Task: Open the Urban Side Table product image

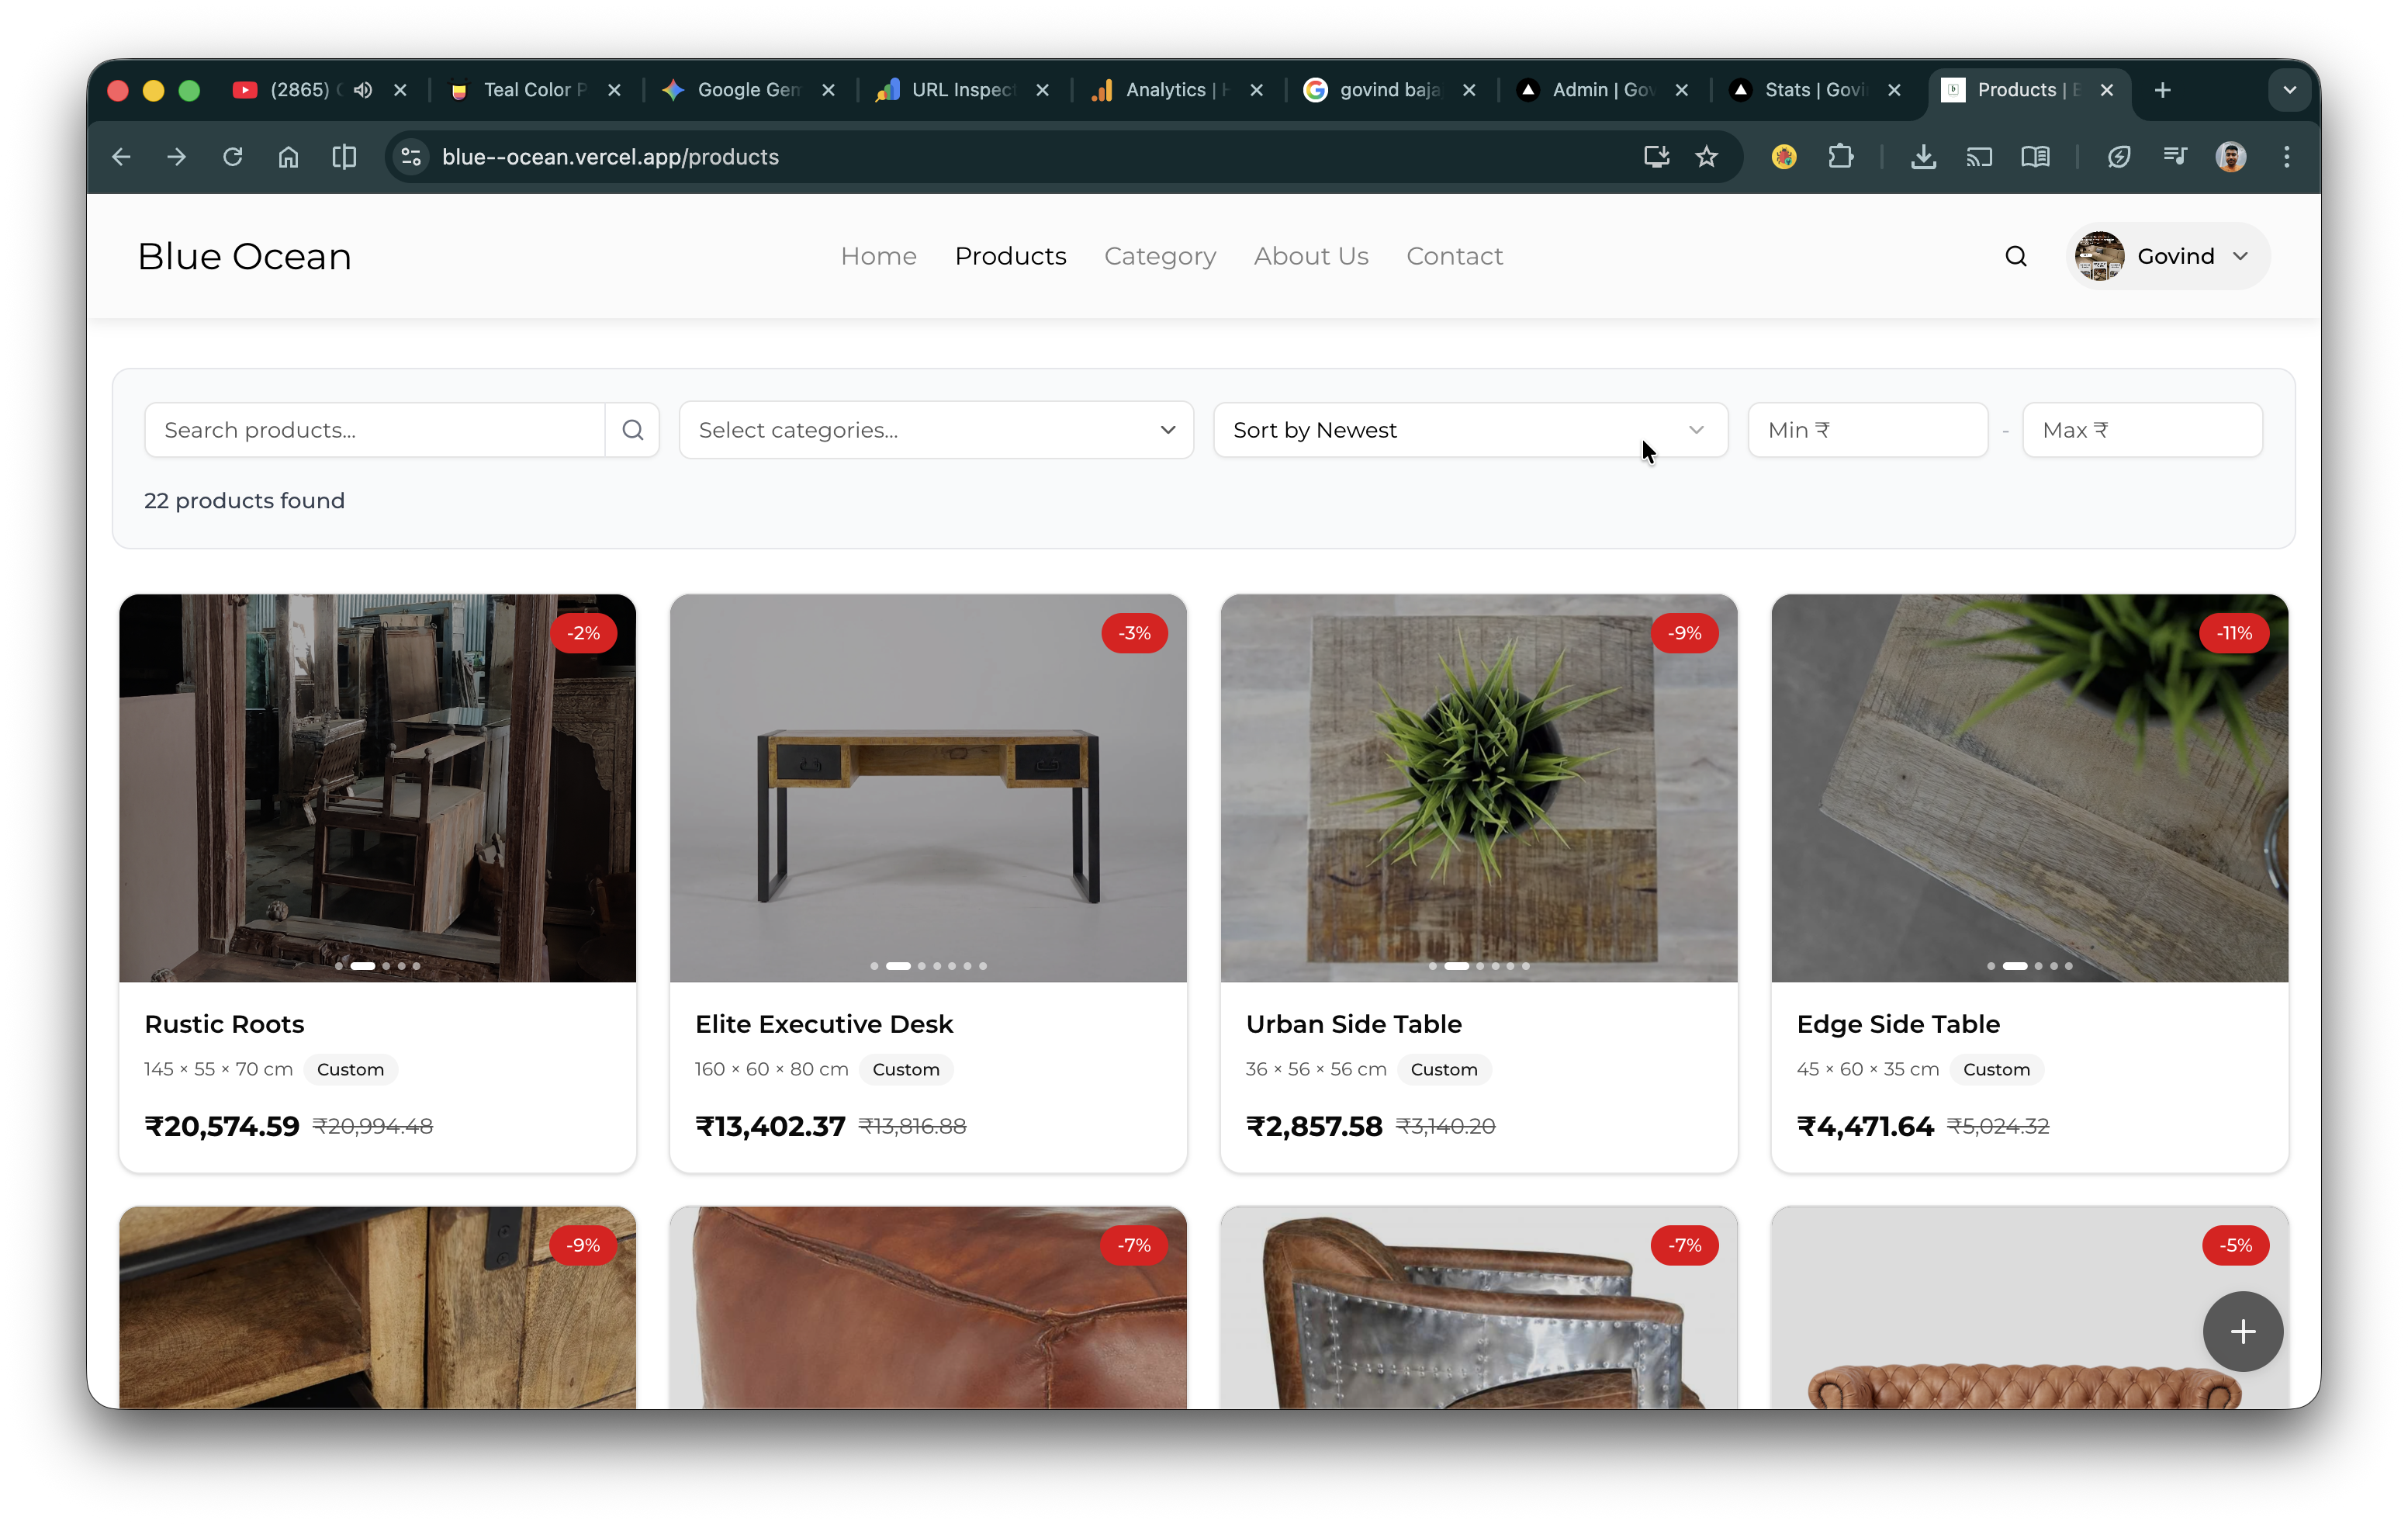Action: [x=1478, y=788]
